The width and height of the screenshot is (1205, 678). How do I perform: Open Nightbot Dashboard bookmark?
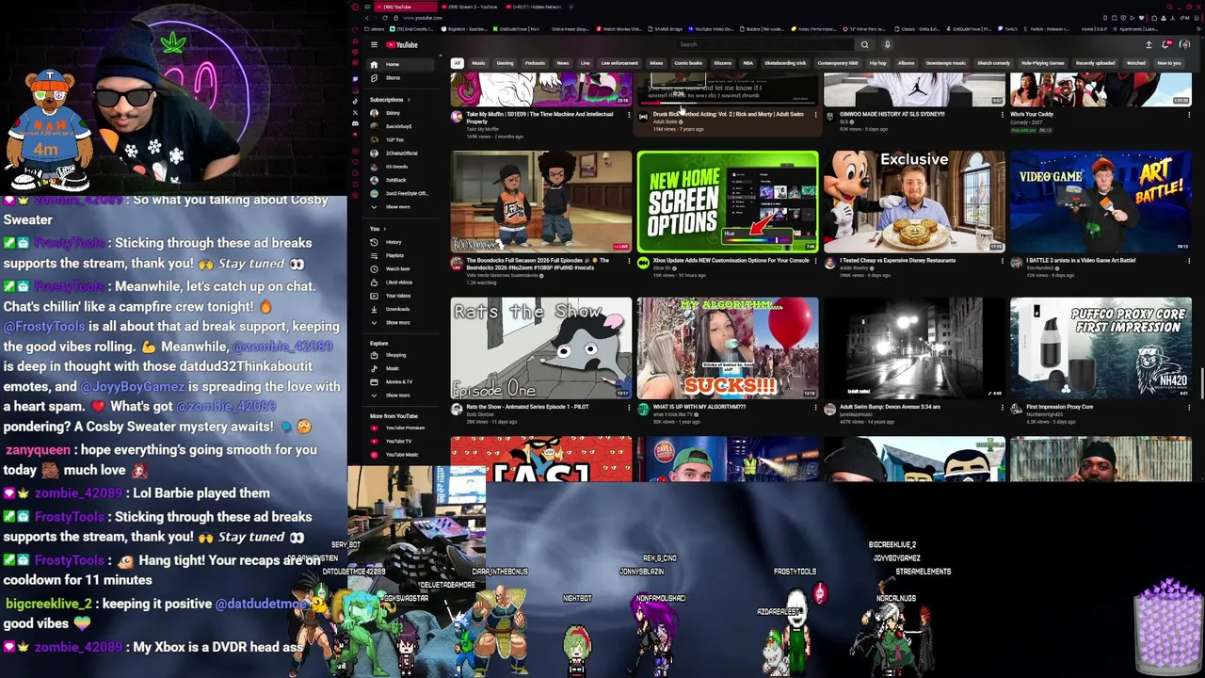pos(465,29)
